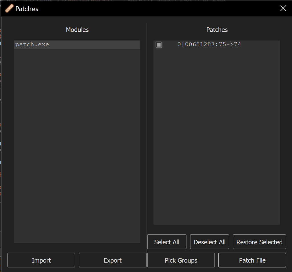The width and height of the screenshot is (292, 272).
Task: Toggle the checkbox for patch 00651287
Action: (x=159, y=45)
